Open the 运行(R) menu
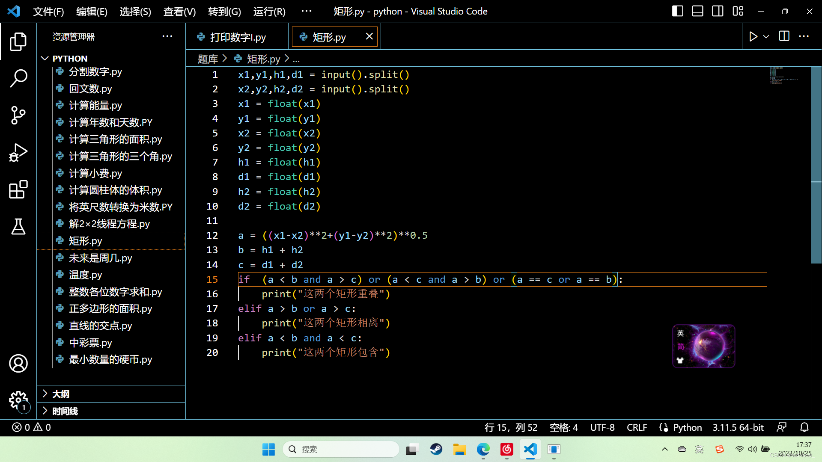 [x=269, y=12]
